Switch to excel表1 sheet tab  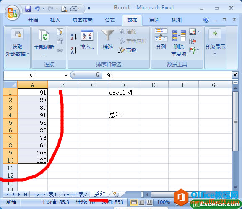click(x=45, y=195)
